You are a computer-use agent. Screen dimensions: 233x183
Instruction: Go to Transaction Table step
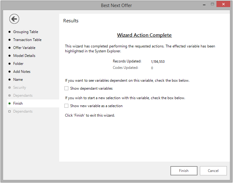27,40
